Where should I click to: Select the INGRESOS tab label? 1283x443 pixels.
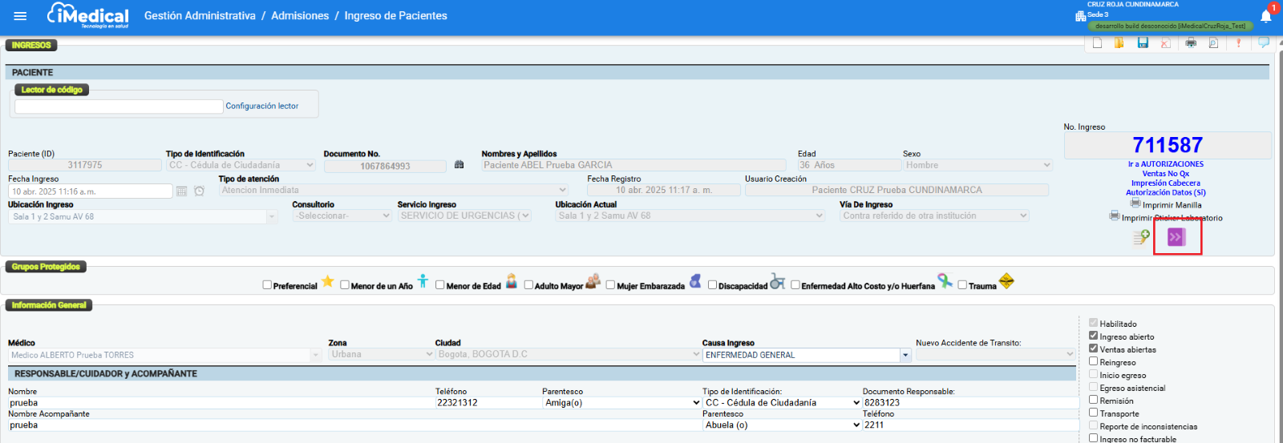pos(31,46)
